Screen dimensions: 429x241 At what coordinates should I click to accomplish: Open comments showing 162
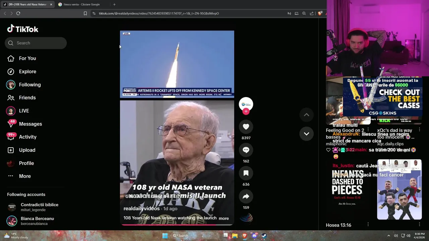[246, 150]
